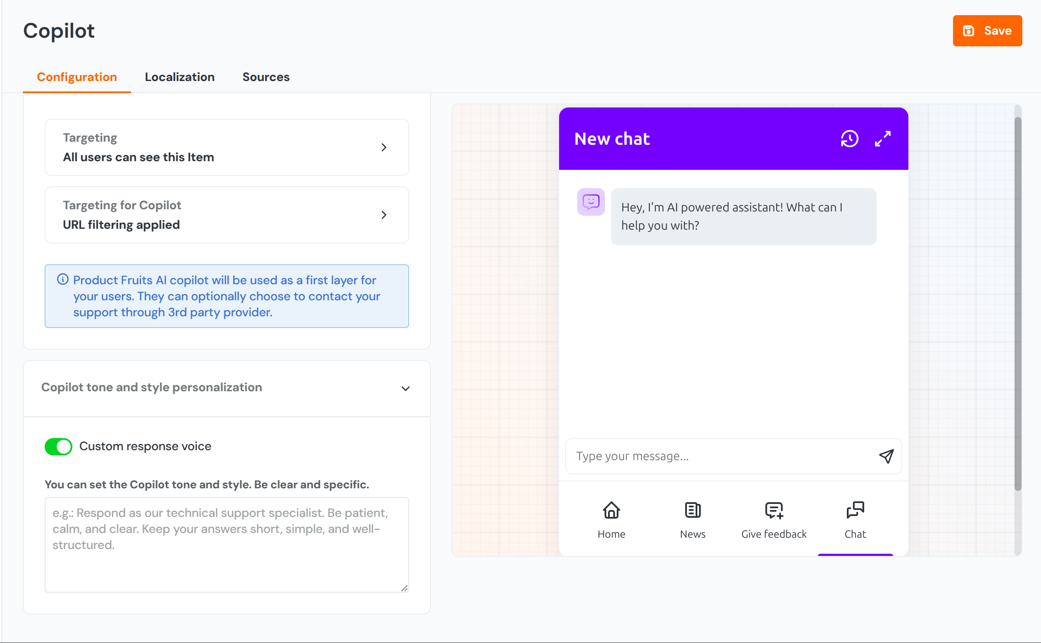Go to Home in chat widget
Image resolution: width=1041 pixels, height=643 pixels.
coord(611,520)
